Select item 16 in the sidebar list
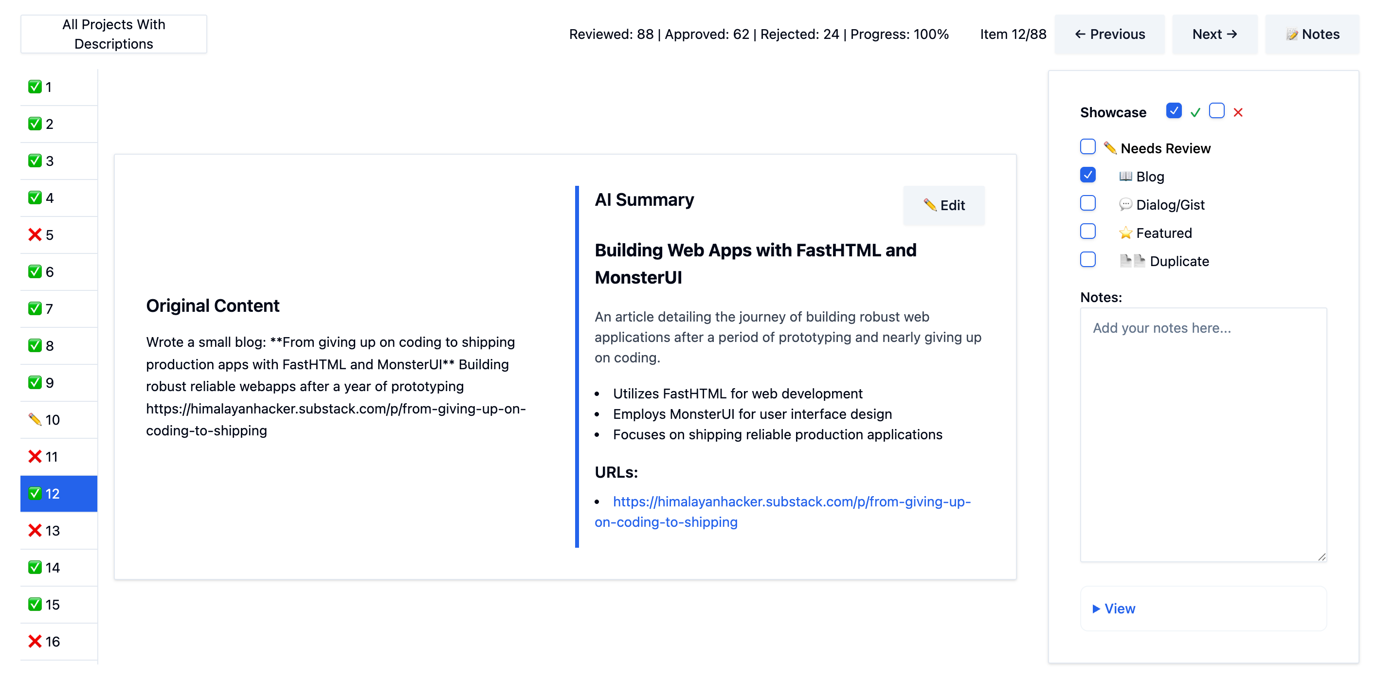 click(53, 642)
